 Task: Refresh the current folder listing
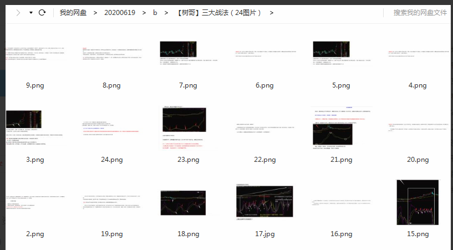[42, 12]
